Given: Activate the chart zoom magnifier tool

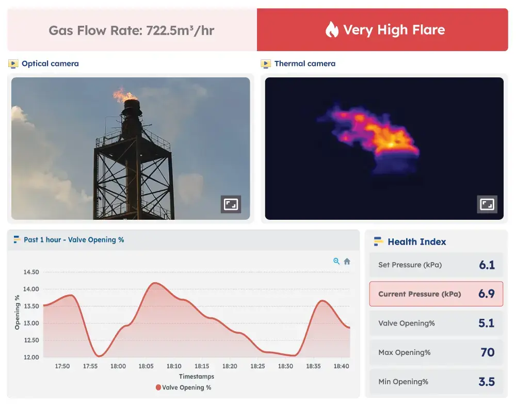Looking at the screenshot, I should tap(336, 262).
